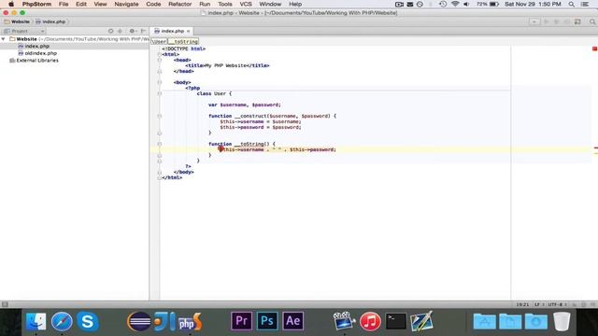Click the project structure icon in toolbar

coord(577,21)
